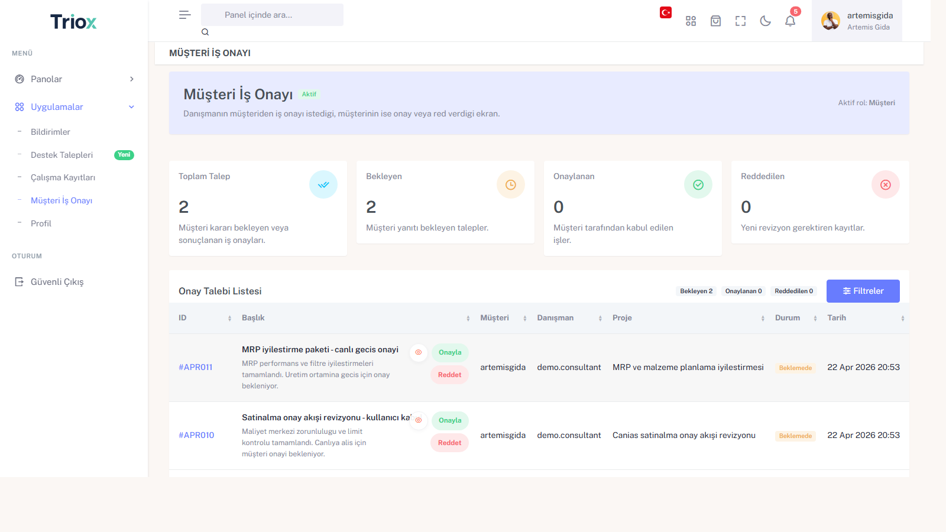
Task: Focus the Panel içinde ara search field
Action: point(272,15)
